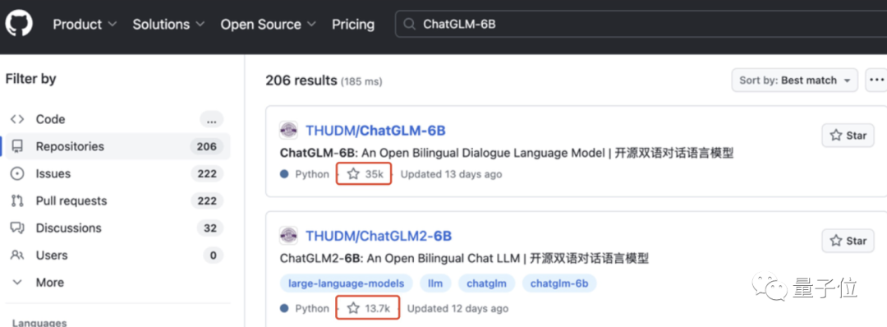Open the Sort by Best match dropdown
Viewport: 887px width, 327px height.
(795, 81)
